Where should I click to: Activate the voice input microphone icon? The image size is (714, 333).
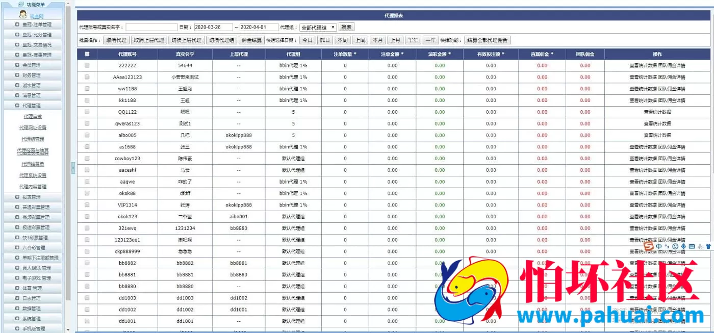click(x=683, y=246)
